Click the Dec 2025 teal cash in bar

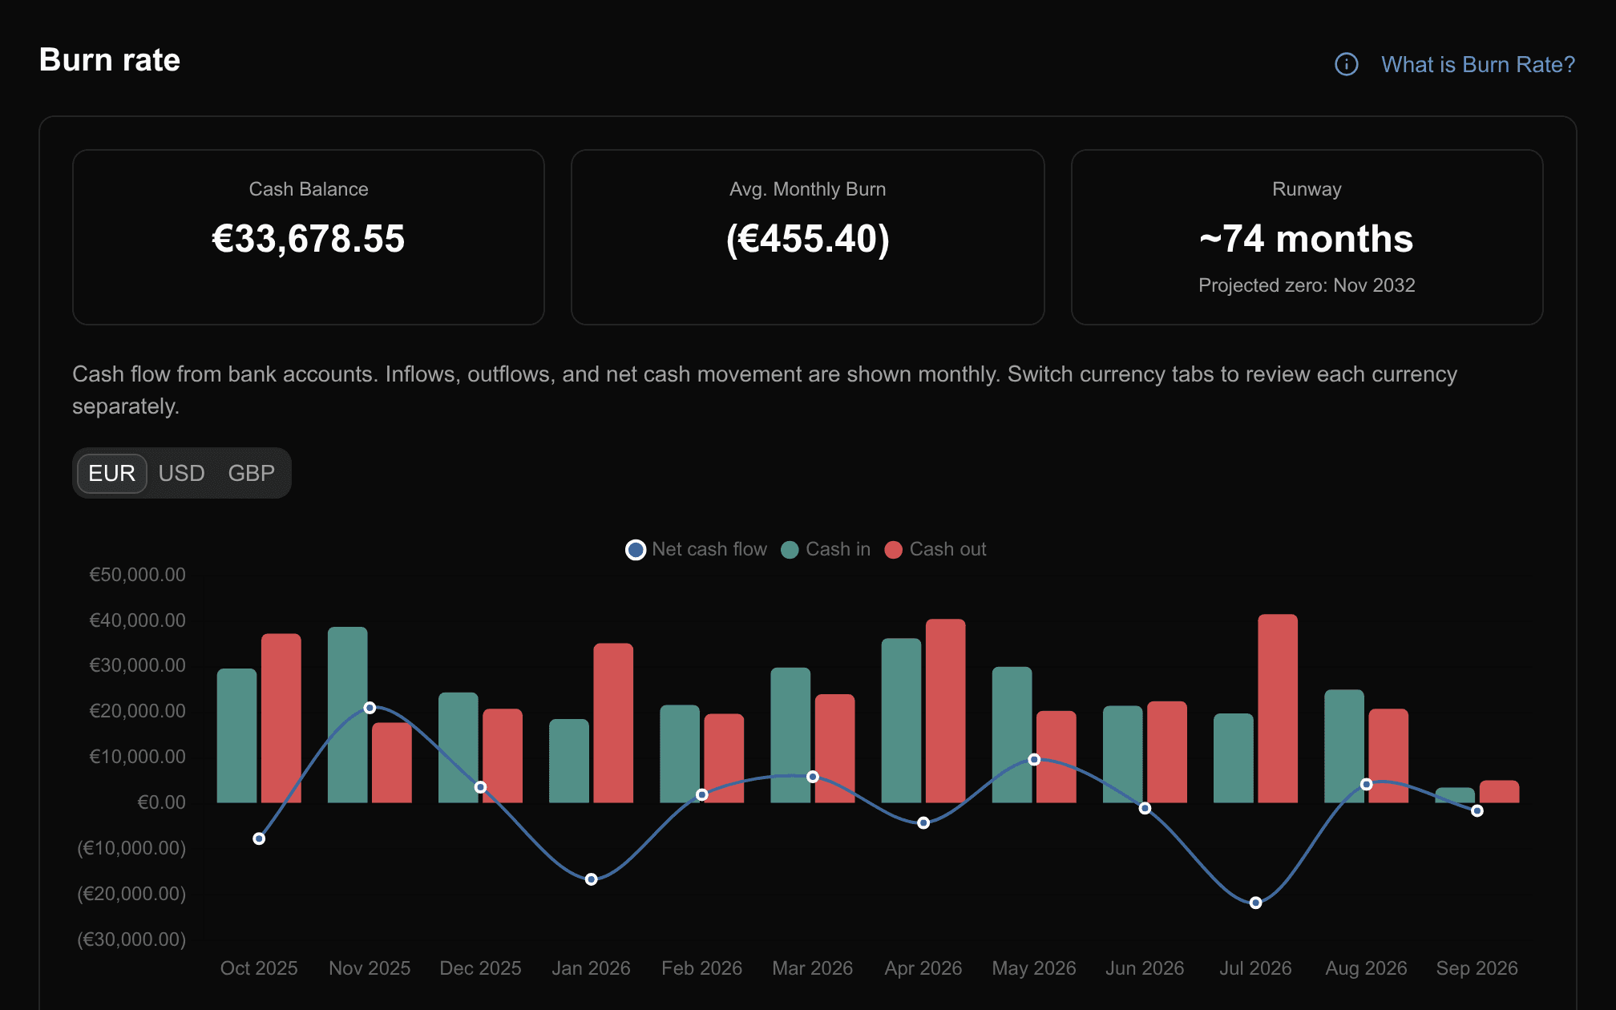tap(458, 748)
